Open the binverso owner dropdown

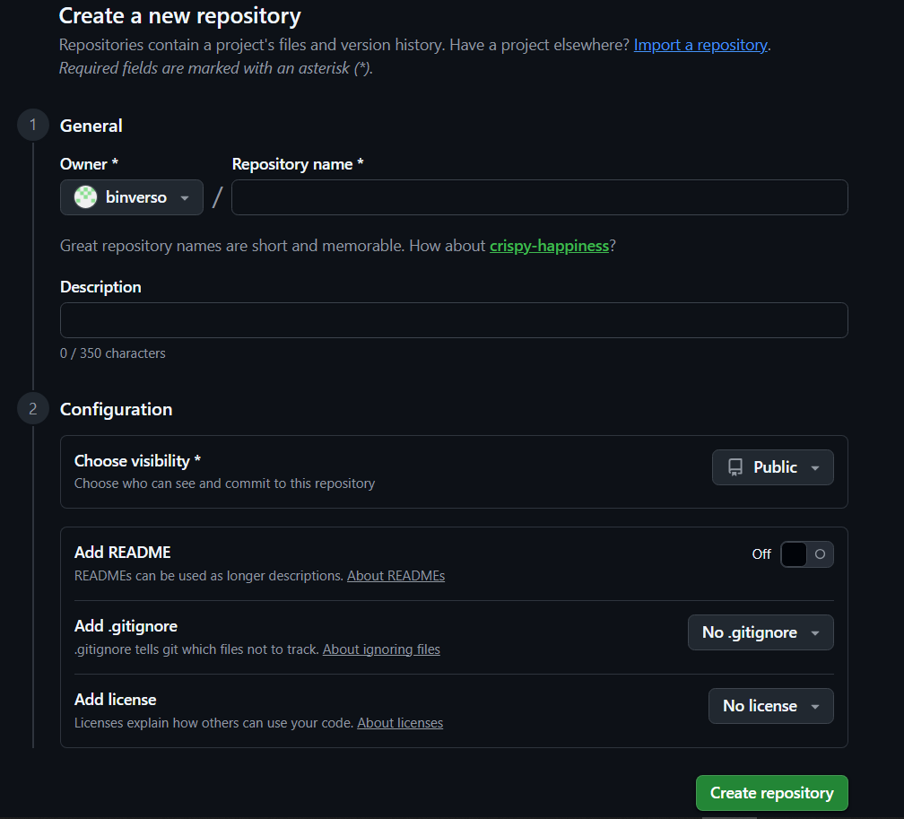pos(132,197)
